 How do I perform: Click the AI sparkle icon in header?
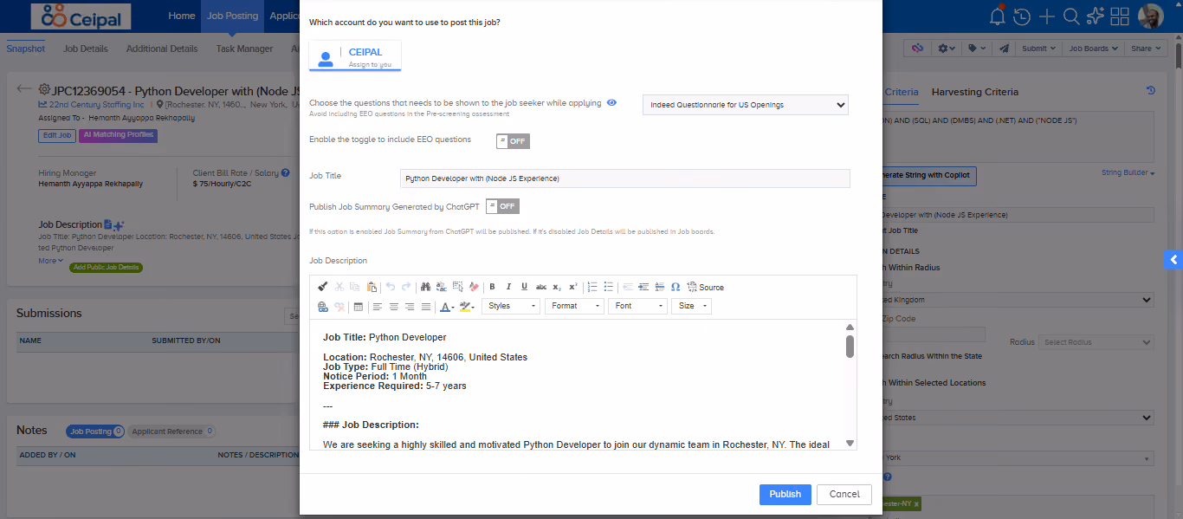coord(1095,16)
